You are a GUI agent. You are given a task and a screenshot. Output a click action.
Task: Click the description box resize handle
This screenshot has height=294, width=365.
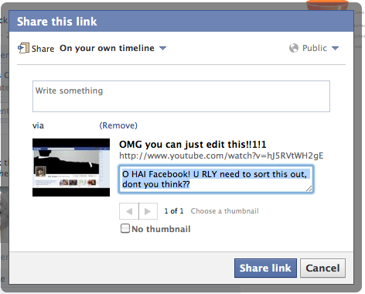point(309,189)
